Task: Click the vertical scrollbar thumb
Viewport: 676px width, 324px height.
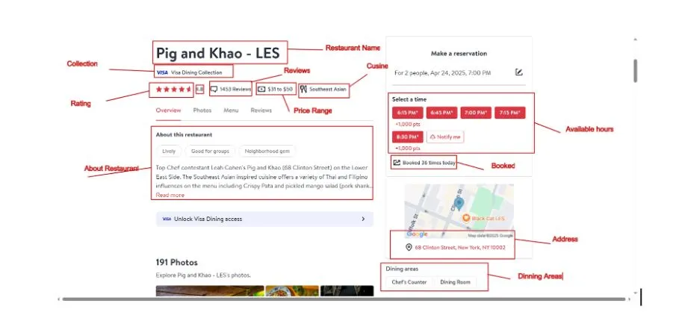Action: point(635,70)
